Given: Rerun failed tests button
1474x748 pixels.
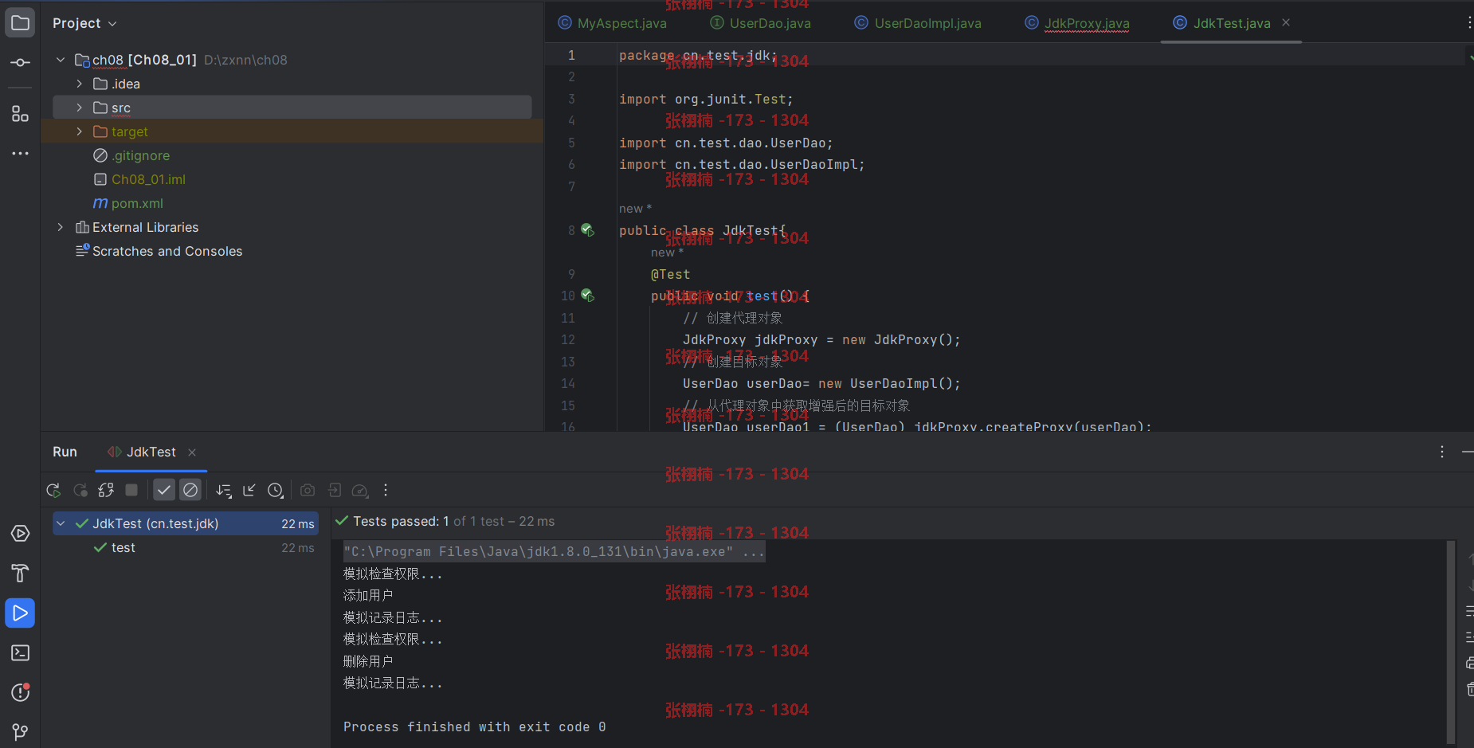Looking at the screenshot, I should 80,490.
